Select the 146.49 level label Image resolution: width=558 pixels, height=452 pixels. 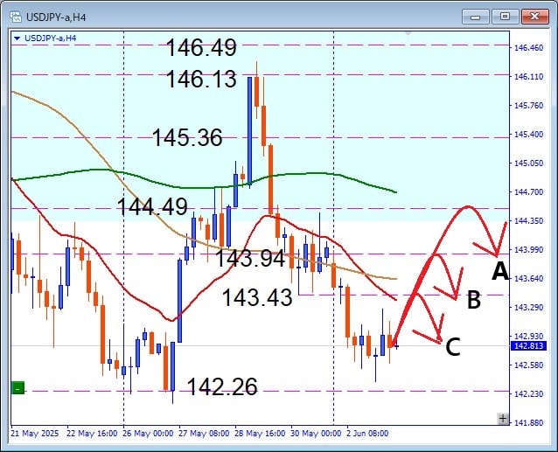click(201, 48)
